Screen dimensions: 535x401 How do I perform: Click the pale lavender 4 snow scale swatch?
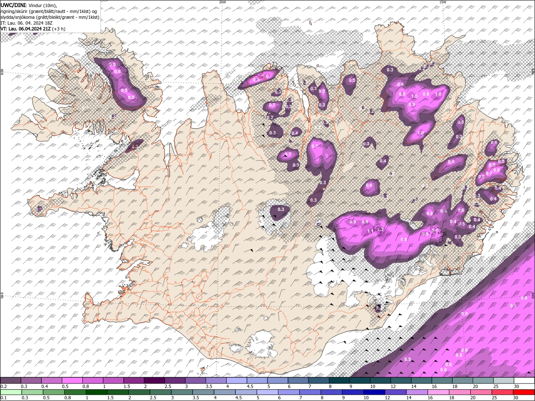click(x=237, y=381)
